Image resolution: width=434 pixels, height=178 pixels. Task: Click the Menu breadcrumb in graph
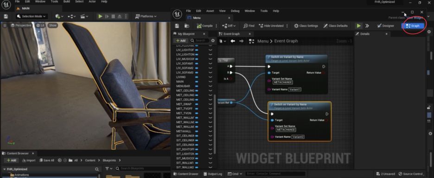(x=262, y=41)
